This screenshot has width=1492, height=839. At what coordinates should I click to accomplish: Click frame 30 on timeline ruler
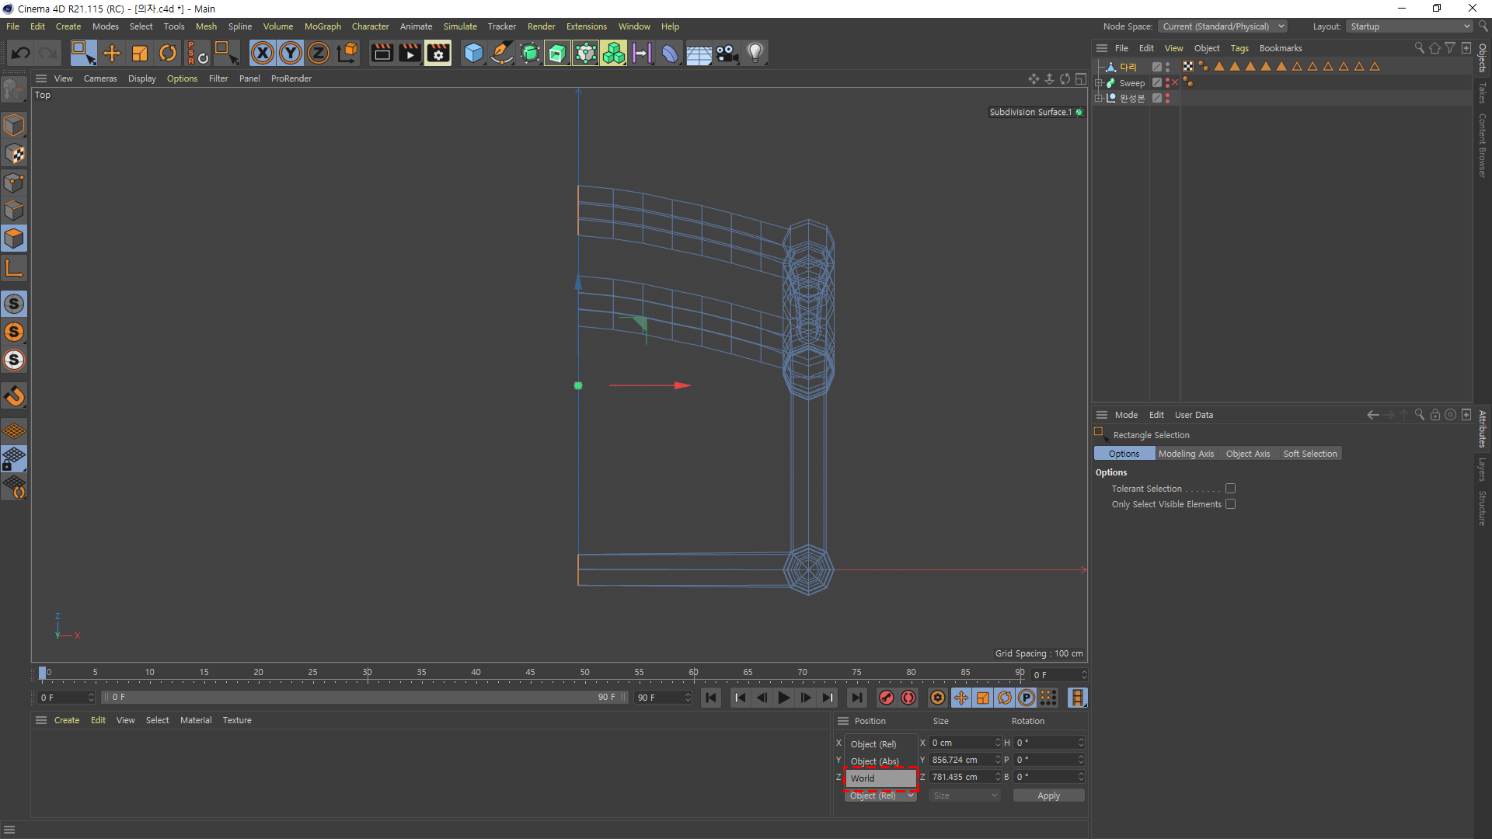point(368,673)
